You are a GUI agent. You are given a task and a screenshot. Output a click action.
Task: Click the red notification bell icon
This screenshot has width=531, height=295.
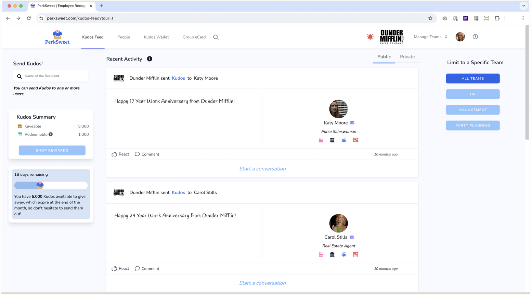[370, 37]
